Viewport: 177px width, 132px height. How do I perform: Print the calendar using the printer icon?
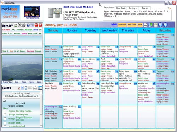[145, 25]
